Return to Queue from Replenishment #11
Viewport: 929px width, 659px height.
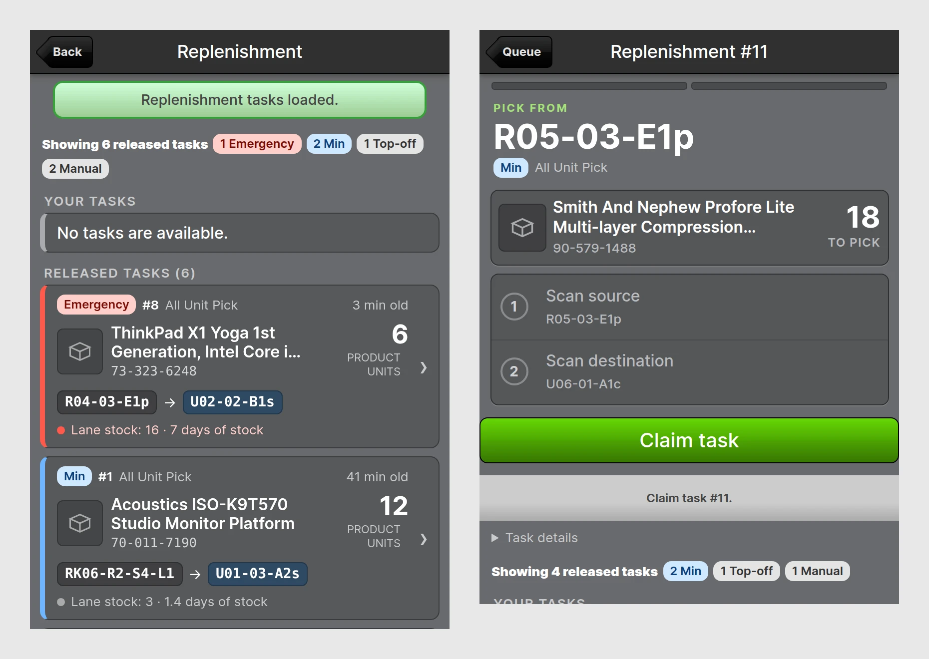[519, 52]
